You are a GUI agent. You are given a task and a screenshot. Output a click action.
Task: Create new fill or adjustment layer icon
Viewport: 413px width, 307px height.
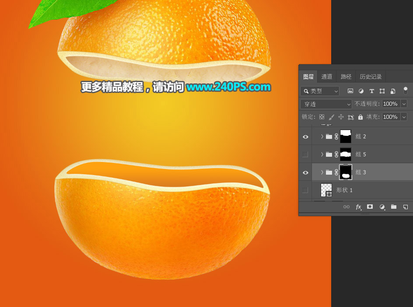(382, 207)
